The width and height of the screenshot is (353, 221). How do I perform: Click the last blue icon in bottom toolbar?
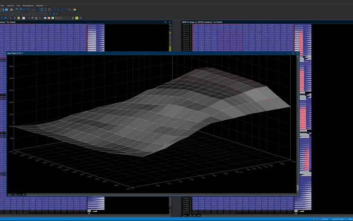pyautogui.click(x=81, y=18)
